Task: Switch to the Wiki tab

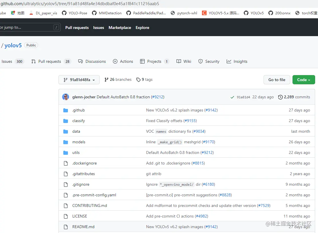Action: tap(184, 61)
